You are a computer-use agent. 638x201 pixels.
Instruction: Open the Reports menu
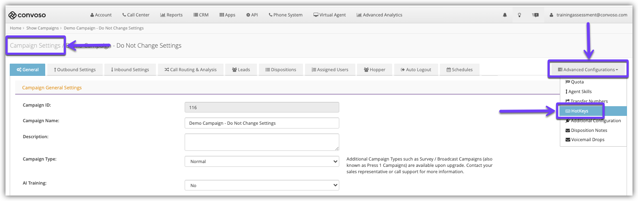click(x=172, y=15)
